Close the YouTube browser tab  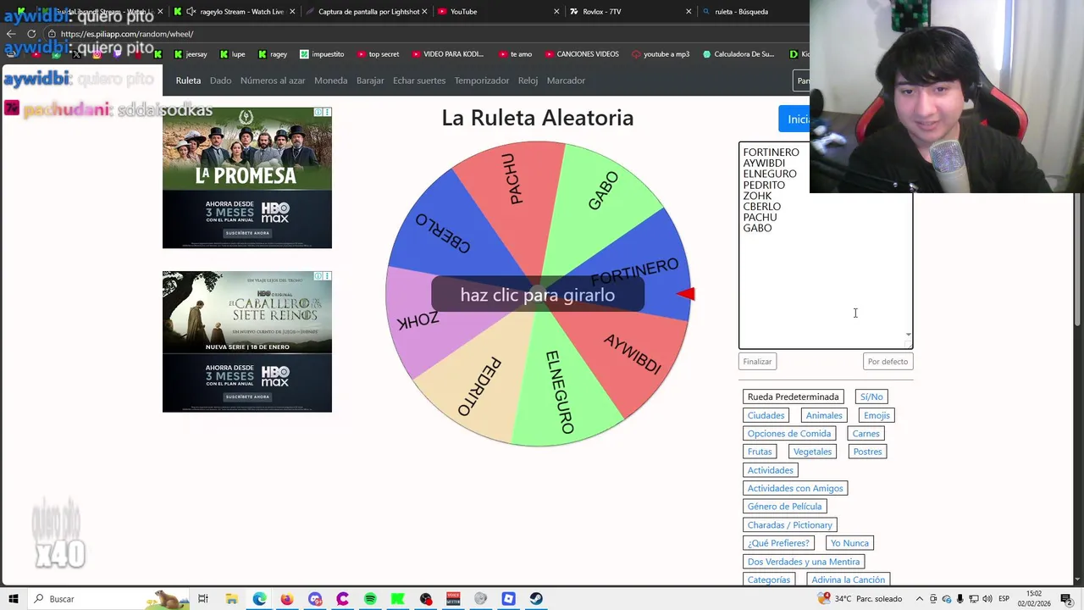click(556, 12)
